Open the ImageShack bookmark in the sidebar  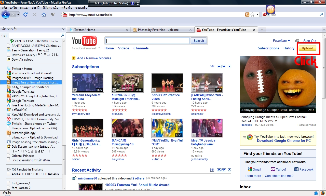(30, 78)
